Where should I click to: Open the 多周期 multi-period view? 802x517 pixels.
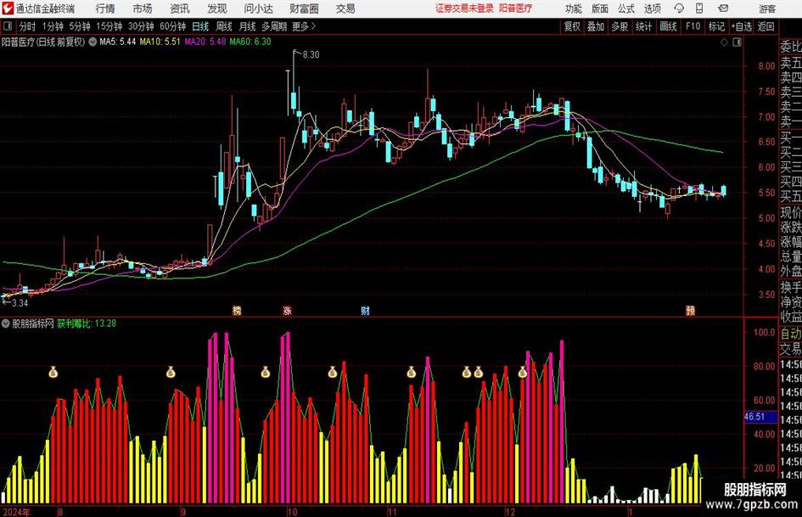274,26
